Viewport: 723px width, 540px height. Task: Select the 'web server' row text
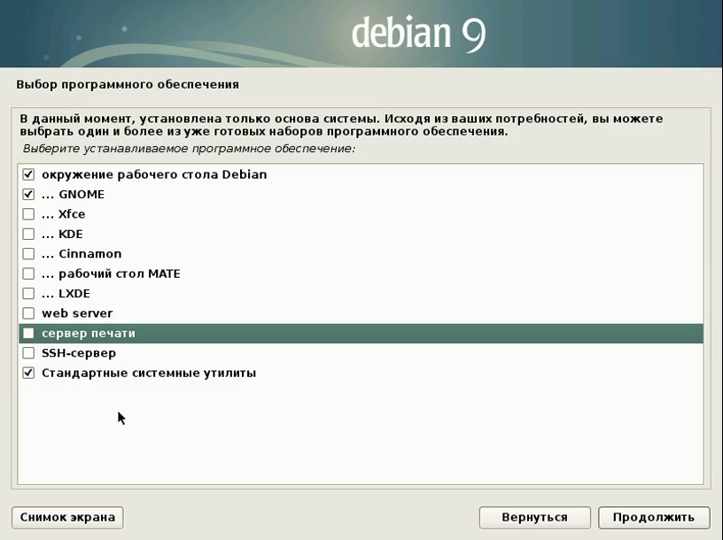click(x=77, y=313)
